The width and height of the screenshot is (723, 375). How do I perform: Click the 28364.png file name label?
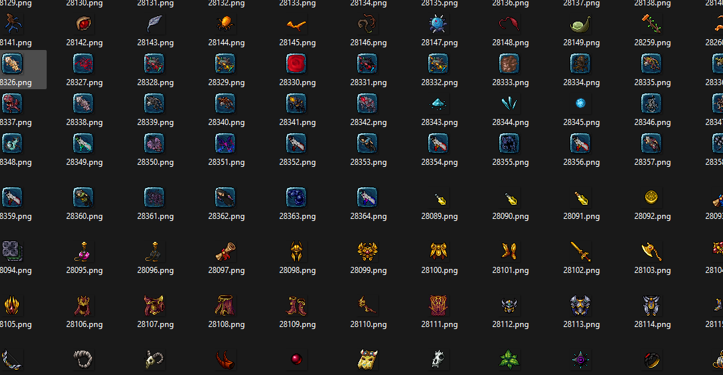click(x=369, y=216)
